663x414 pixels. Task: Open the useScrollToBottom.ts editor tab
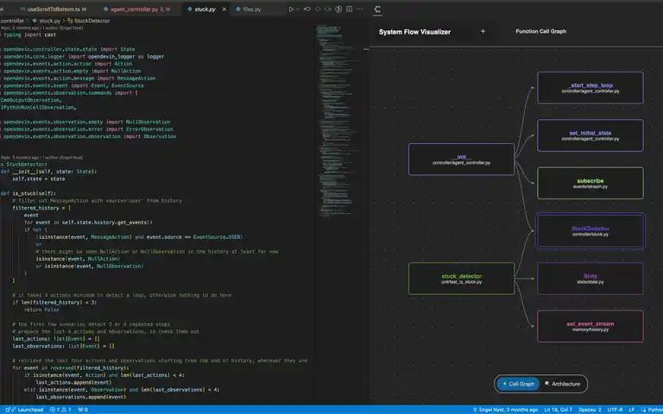coord(53,9)
